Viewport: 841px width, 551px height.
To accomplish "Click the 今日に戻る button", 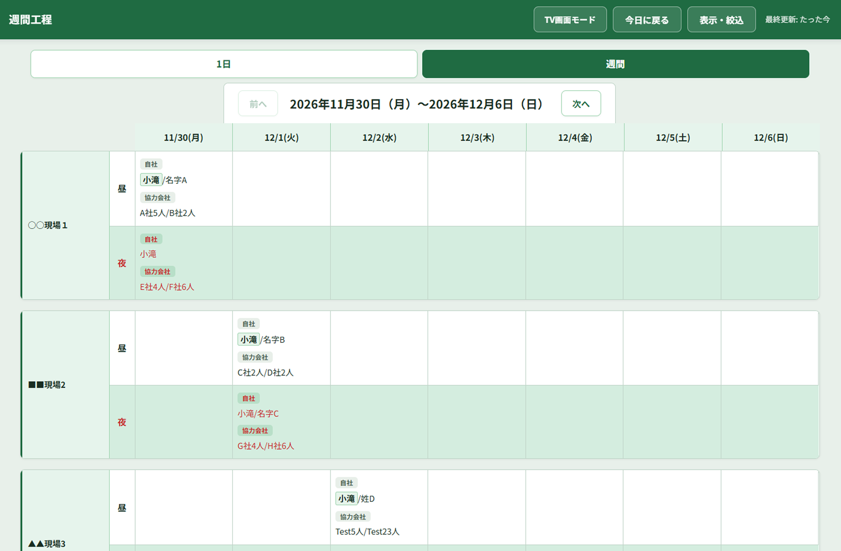I will (x=646, y=20).
